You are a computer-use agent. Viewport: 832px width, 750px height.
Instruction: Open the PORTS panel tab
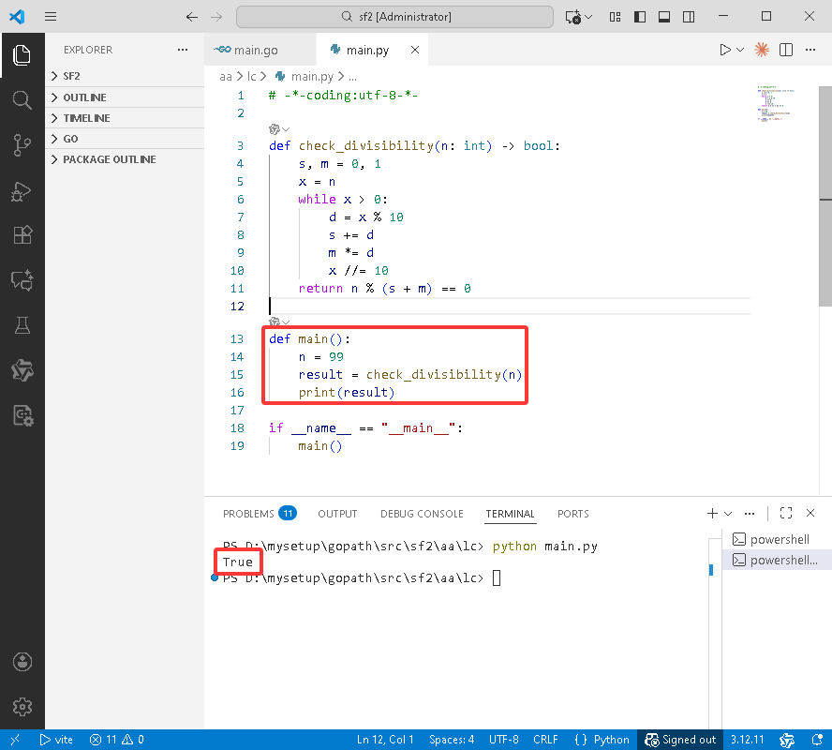coord(573,513)
